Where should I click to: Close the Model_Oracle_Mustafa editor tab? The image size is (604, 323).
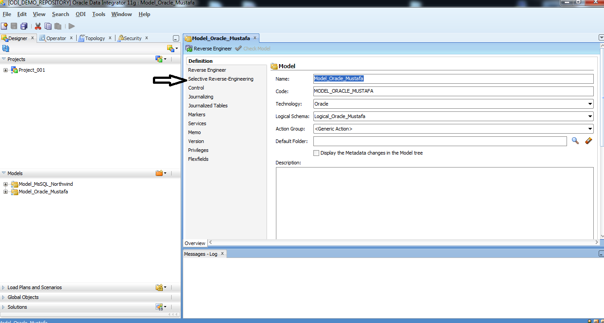(x=255, y=38)
